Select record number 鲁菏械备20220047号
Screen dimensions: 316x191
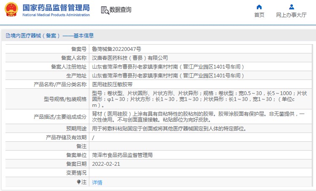point(116,49)
